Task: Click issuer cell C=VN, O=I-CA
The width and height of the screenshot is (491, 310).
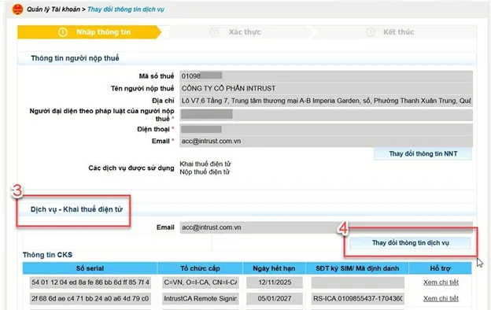Action: pos(201,282)
